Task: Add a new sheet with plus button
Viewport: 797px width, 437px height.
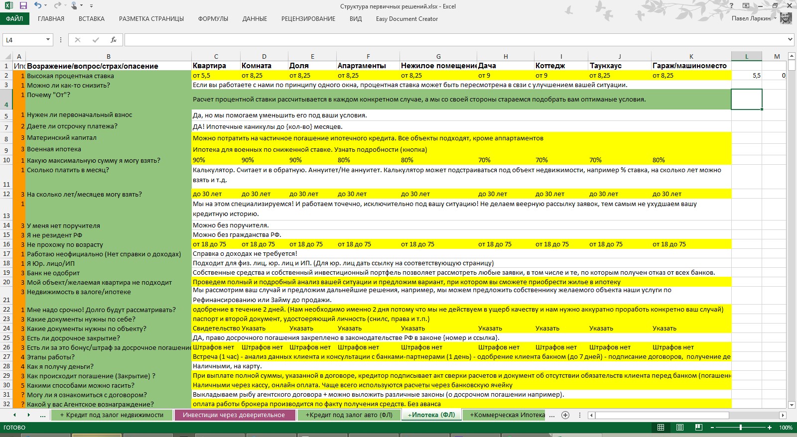Action: pos(565,415)
